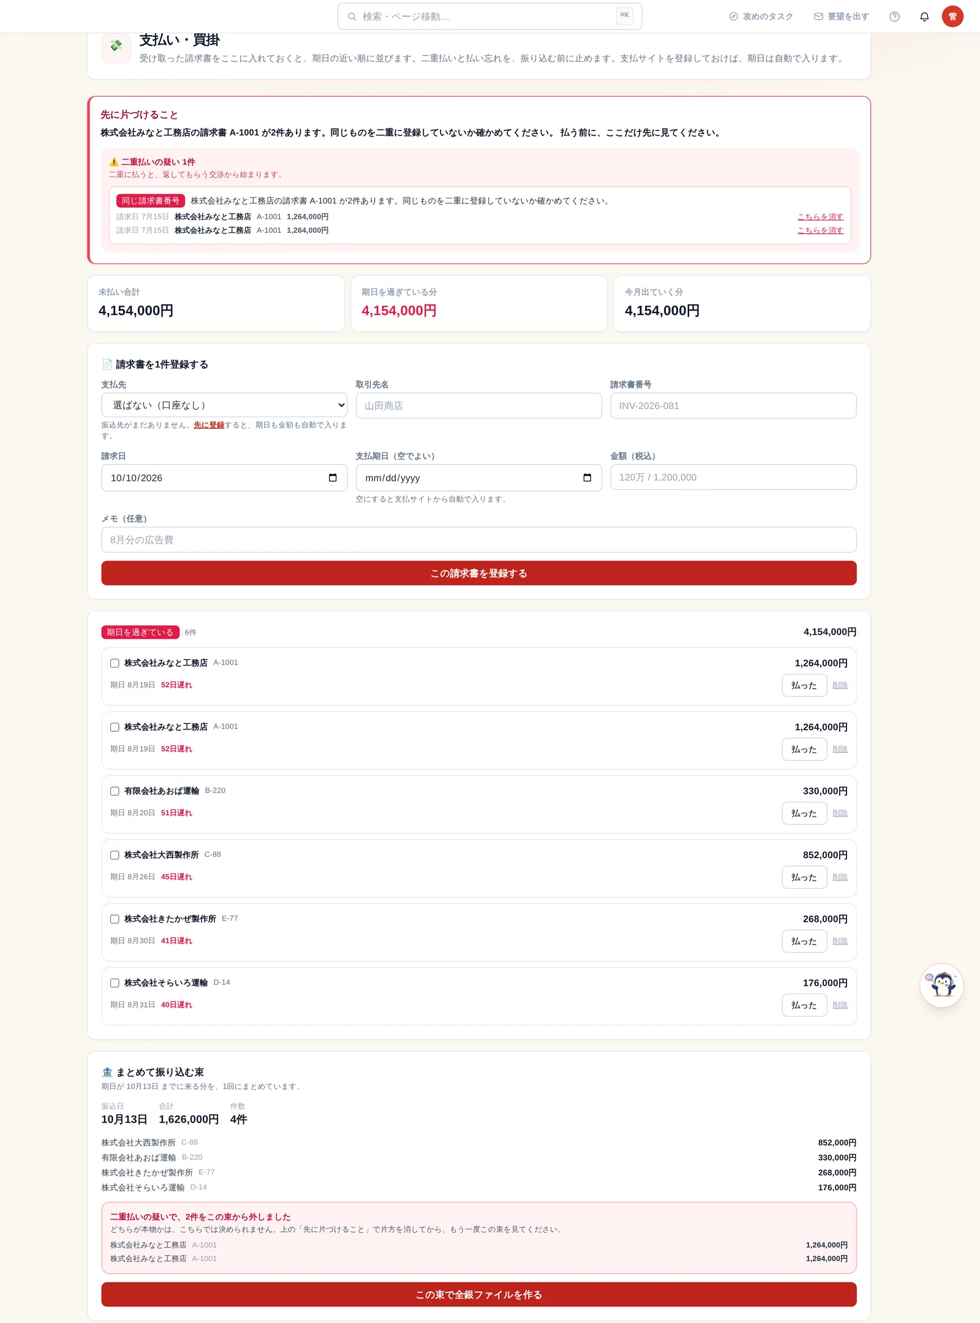Screen dimensions: 980x1323
Task: Check second 株式会社みなと工務店 A-1001 checkbox
Action: point(115,727)
